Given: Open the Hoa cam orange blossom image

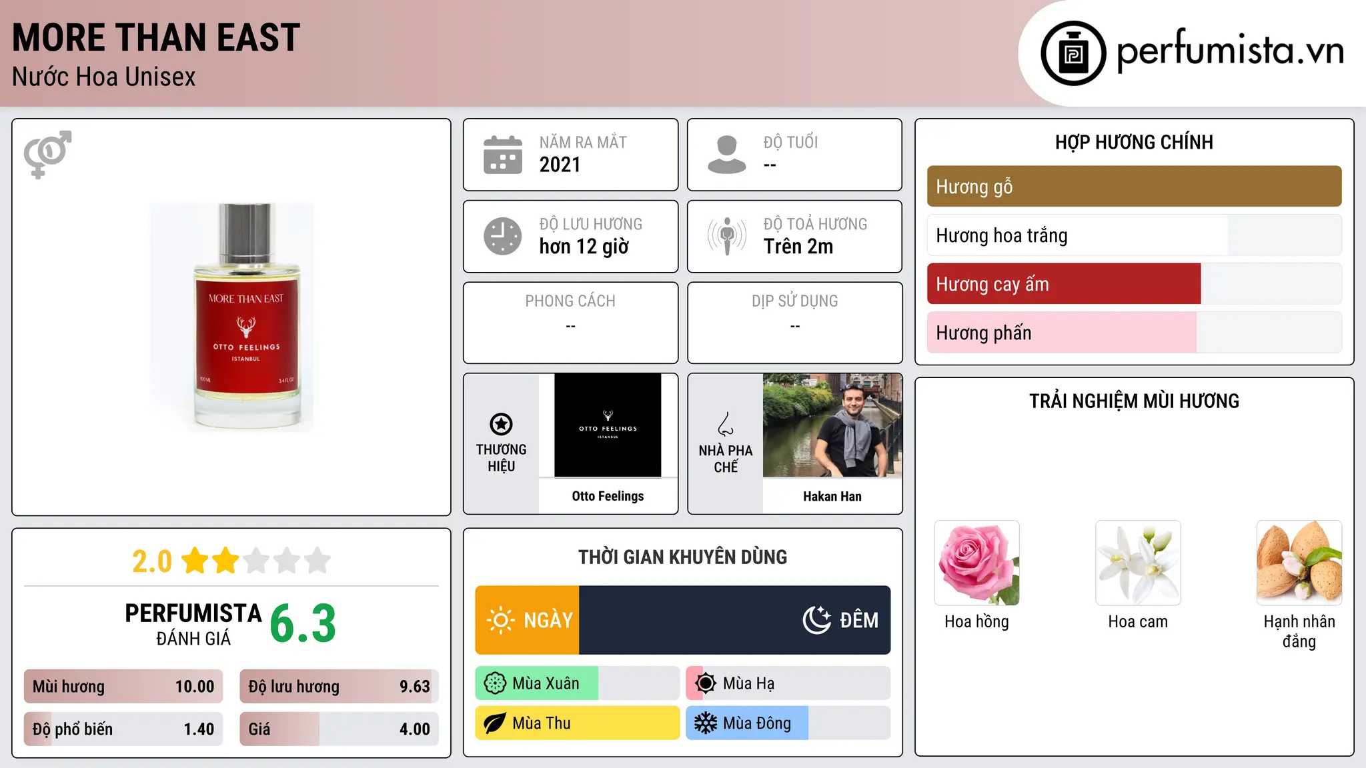Looking at the screenshot, I should coord(1138,563).
